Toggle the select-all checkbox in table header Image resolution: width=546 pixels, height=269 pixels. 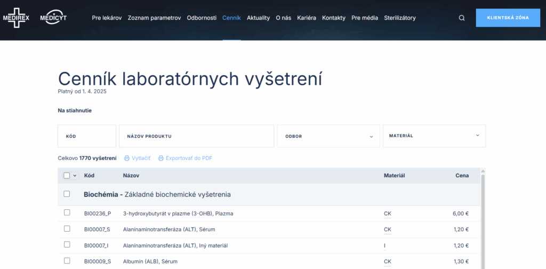click(67, 176)
